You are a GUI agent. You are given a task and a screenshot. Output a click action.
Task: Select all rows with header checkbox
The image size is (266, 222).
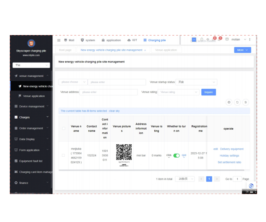pyautogui.click(x=63, y=129)
